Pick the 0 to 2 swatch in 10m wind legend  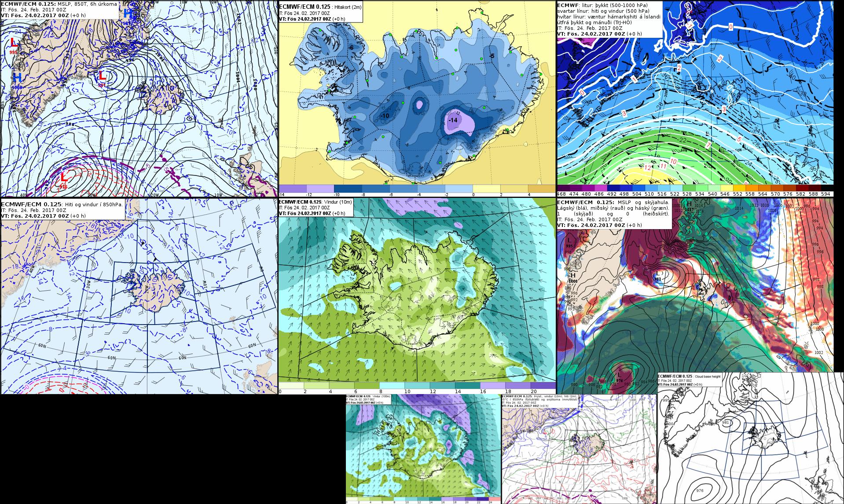292,385
